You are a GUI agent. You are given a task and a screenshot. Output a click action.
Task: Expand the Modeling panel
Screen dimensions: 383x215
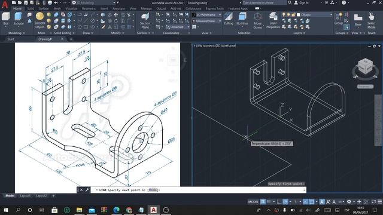(16, 33)
